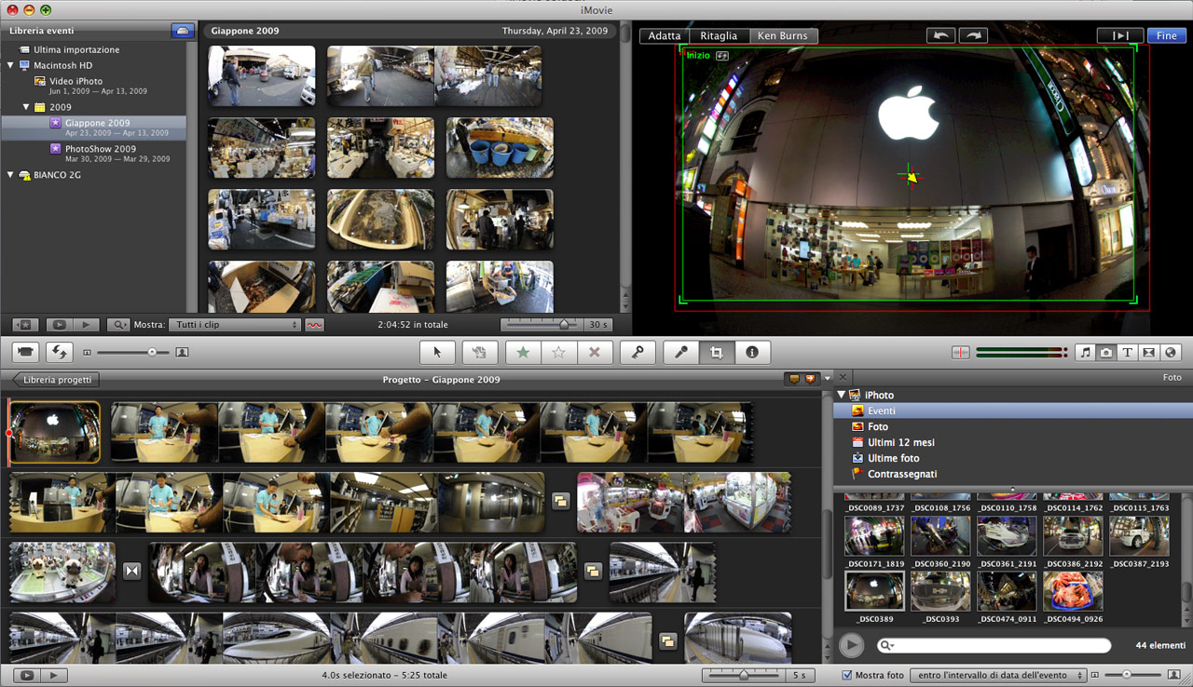Toggle the first comment marker button
The width and height of the screenshot is (1193, 687).
pyautogui.click(x=794, y=379)
